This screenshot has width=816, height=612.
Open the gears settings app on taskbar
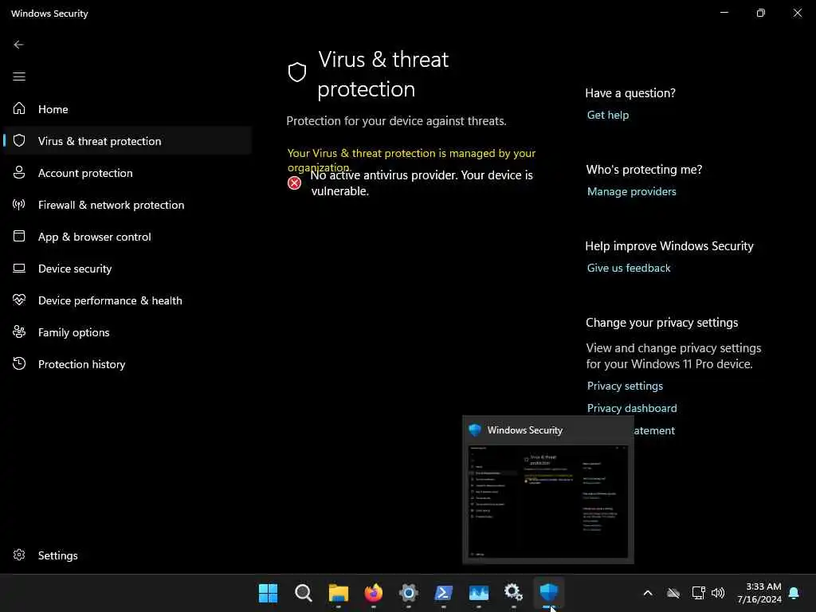tap(513, 593)
